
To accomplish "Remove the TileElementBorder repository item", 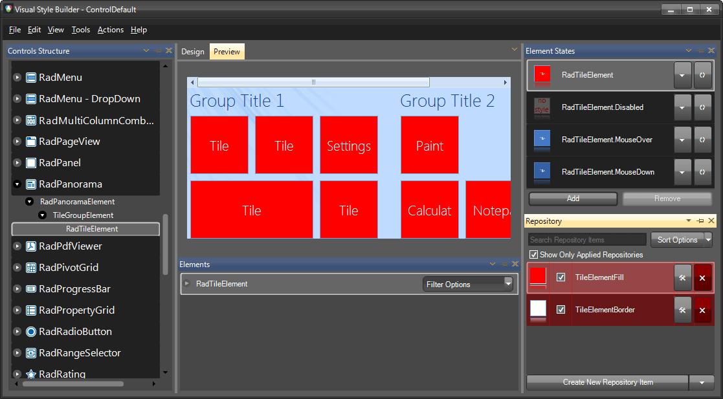I will [702, 310].
